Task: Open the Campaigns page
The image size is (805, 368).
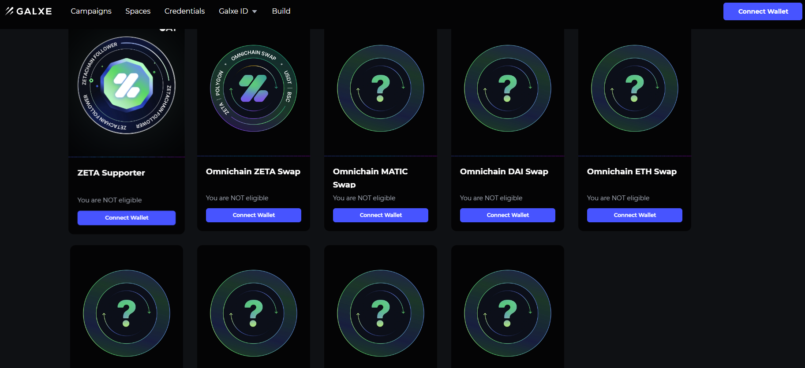Action: coord(91,11)
